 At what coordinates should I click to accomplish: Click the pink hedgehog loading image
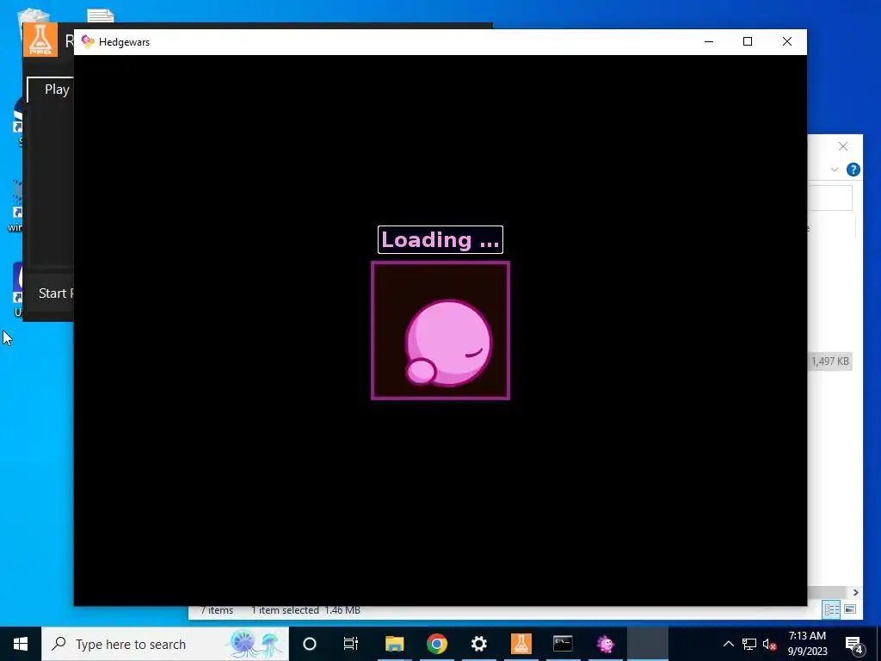point(440,330)
